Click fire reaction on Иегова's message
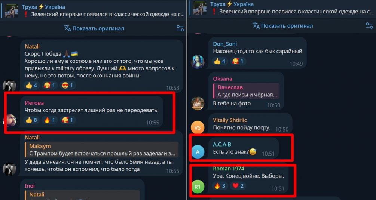Screen dimensions: 376x200 tap(50, 120)
